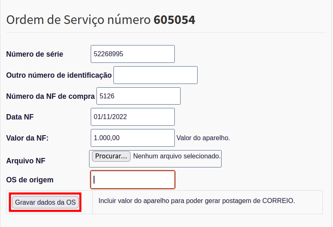Click the 'Arquivo NF' label
333x227 pixels.
pyautogui.click(x=26, y=160)
